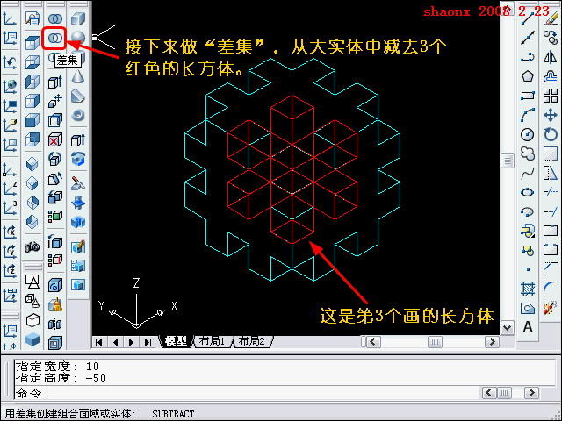This screenshot has width=562, height=421.
Task: Select the Shell solid editing tool
Action: pyautogui.click(x=54, y=343)
